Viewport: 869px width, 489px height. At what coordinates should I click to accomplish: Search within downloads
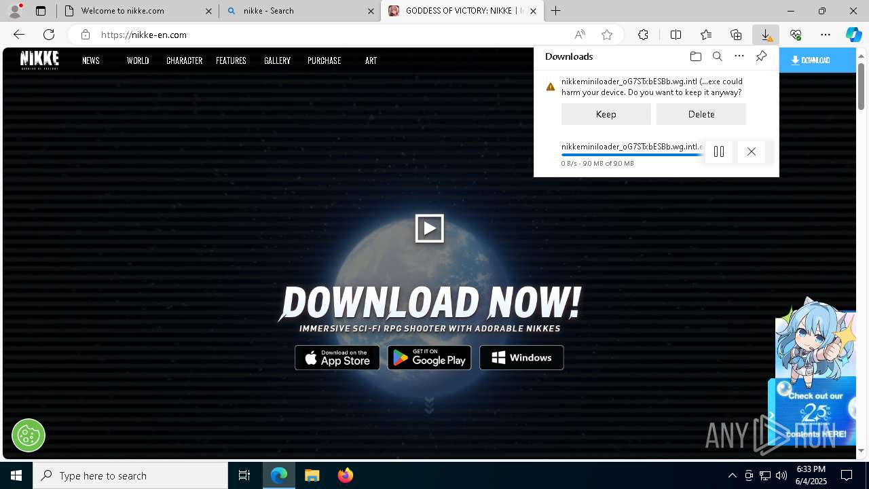(717, 56)
